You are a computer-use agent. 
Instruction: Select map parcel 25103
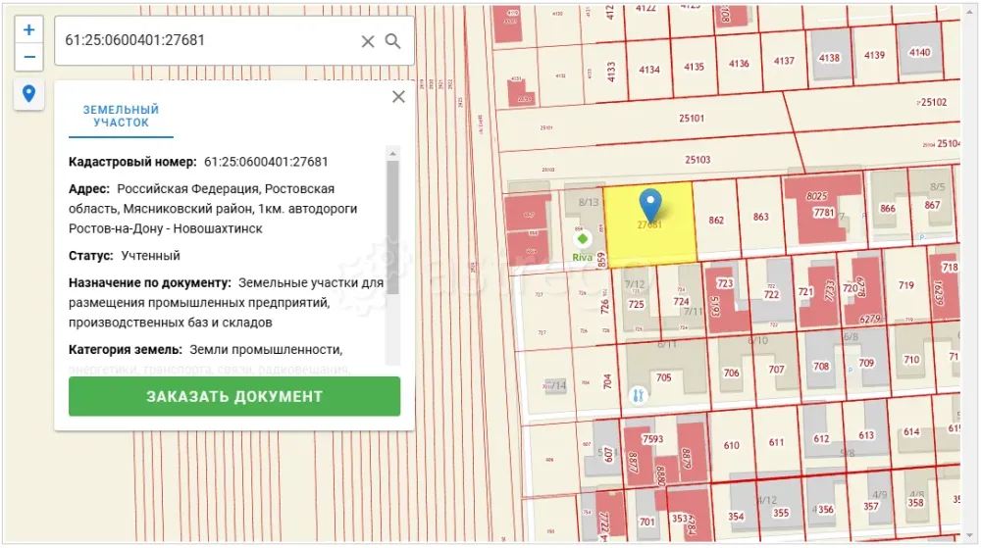tap(697, 160)
